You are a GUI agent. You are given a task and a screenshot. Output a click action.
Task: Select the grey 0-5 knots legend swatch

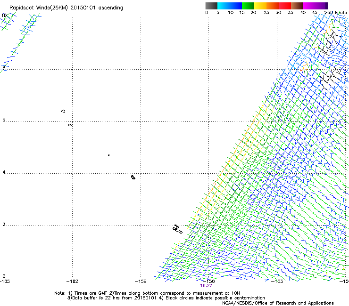[211, 6]
